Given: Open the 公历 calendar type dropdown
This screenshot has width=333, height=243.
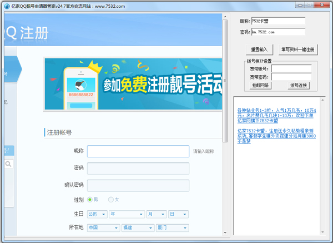Looking at the screenshot, I should coord(97,214).
